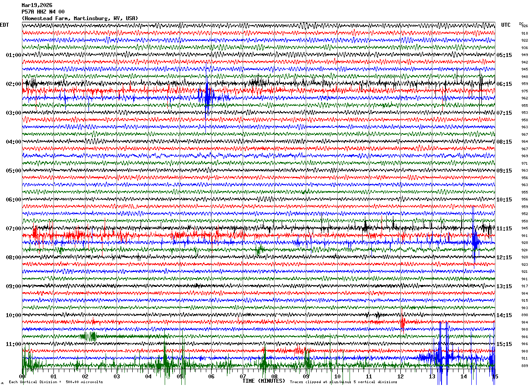Click the Traces clipped at plus/minus 5 note
Screen dimensions: 530x388
[x=343, y=382]
